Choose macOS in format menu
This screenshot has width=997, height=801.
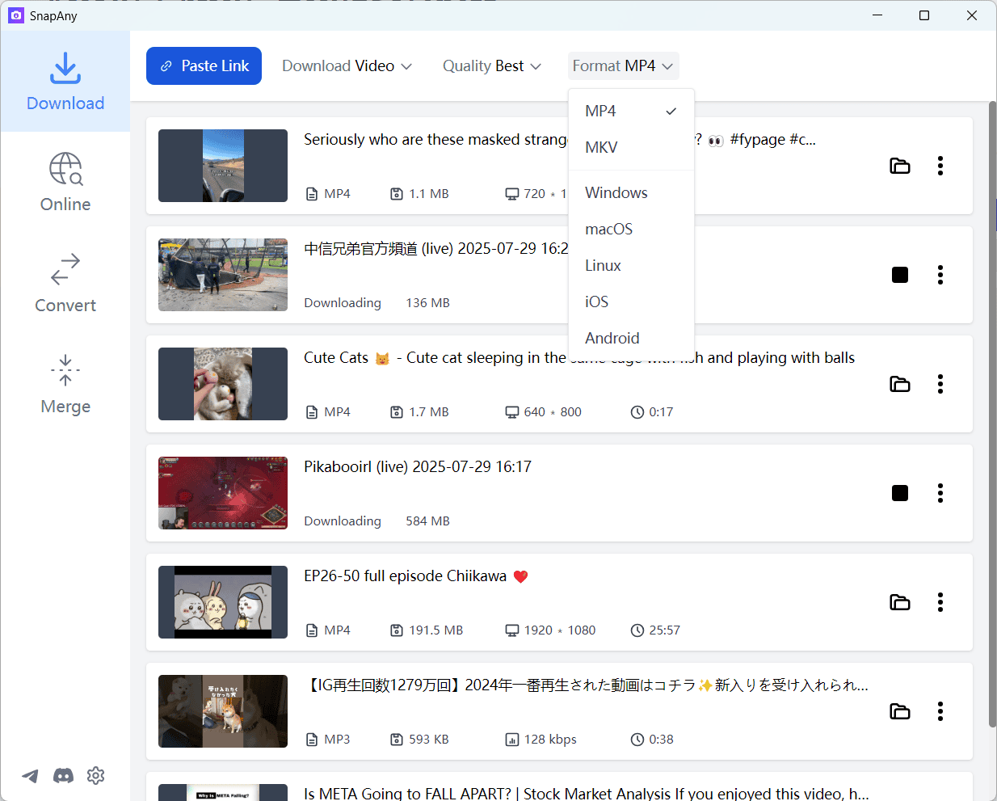click(x=631, y=229)
